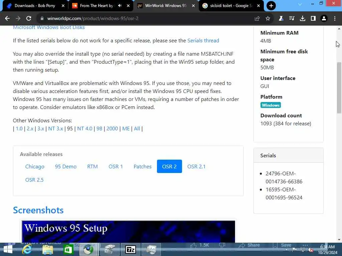The image size is (342, 256).
Task: Open Chrome Labs flask icon
Action: tap(281, 19)
